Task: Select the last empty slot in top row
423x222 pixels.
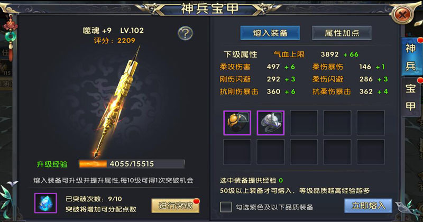Action: click(x=371, y=123)
